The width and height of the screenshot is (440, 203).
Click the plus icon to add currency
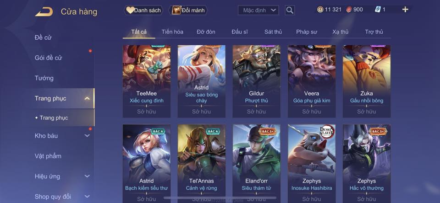[405, 10]
